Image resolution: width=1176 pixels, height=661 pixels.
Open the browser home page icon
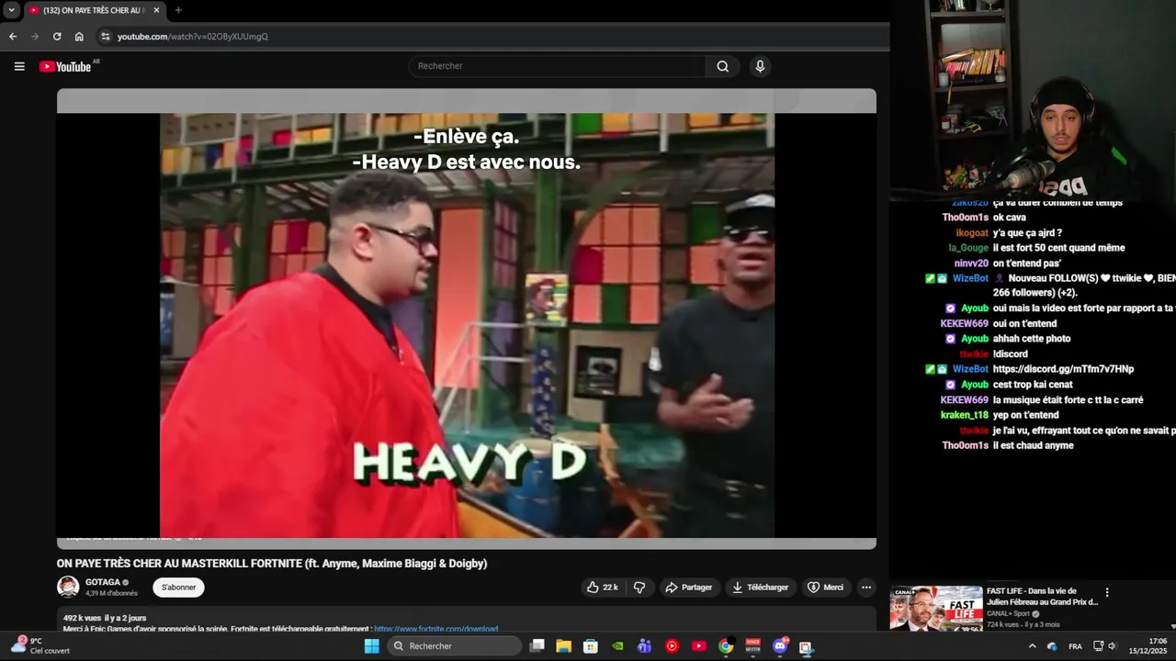pyautogui.click(x=79, y=37)
